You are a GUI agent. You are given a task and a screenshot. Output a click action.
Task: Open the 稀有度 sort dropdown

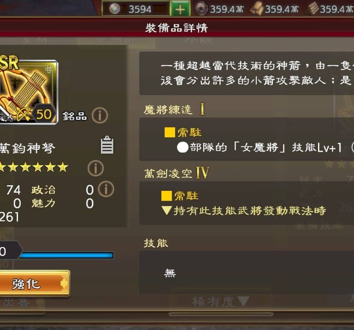pos(221,302)
